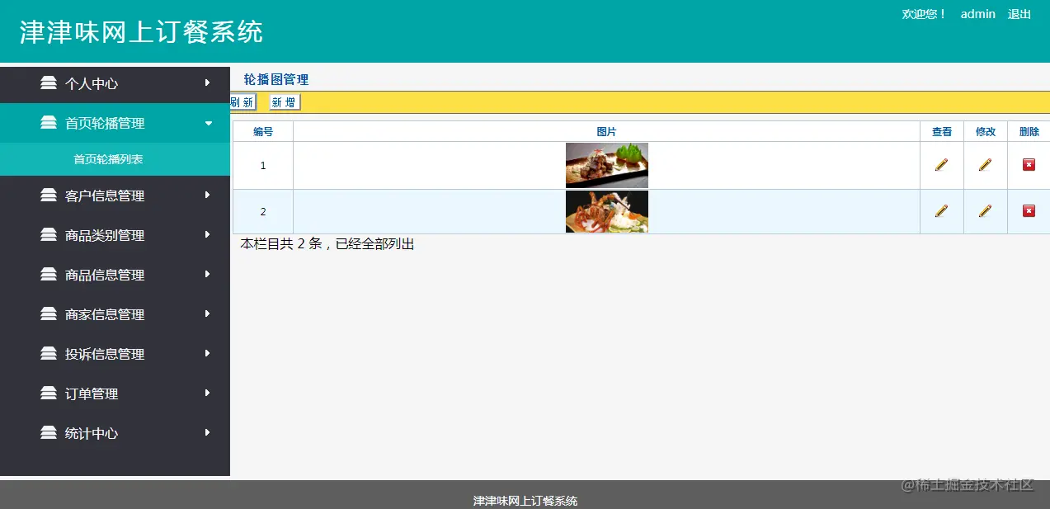
Task: Click the 修改 column header
Action: [986, 131]
